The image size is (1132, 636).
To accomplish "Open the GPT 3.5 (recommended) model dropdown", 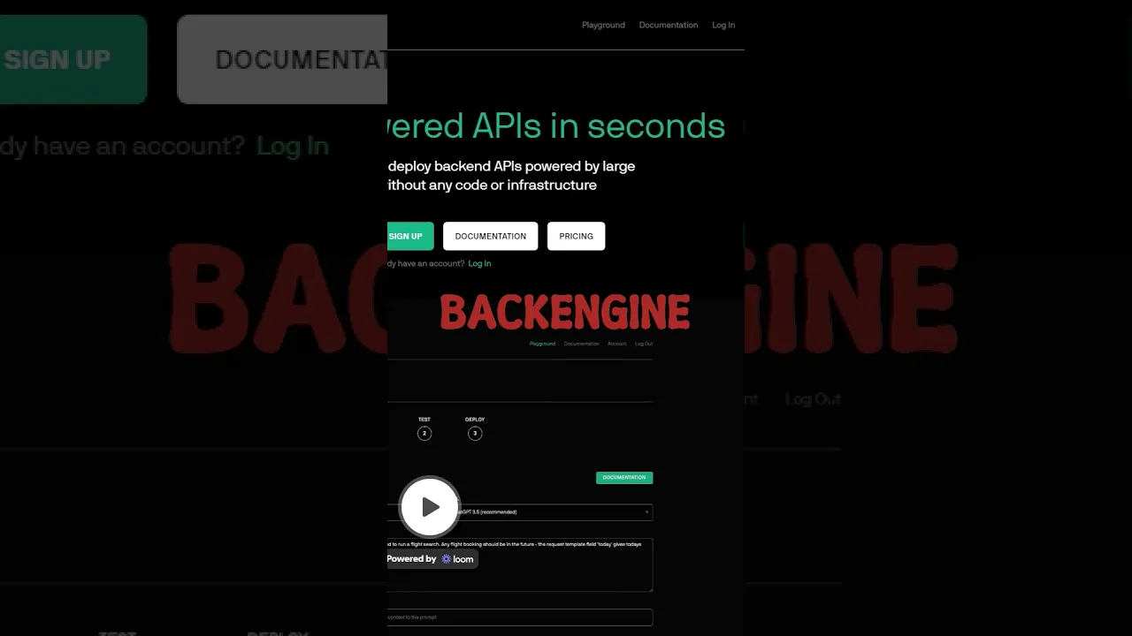I will [x=520, y=512].
